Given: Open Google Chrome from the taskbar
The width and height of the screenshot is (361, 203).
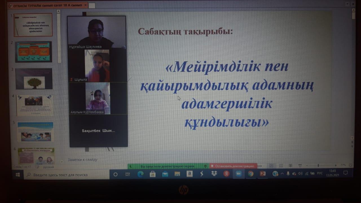Looking at the screenshot, I should pos(250,174).
